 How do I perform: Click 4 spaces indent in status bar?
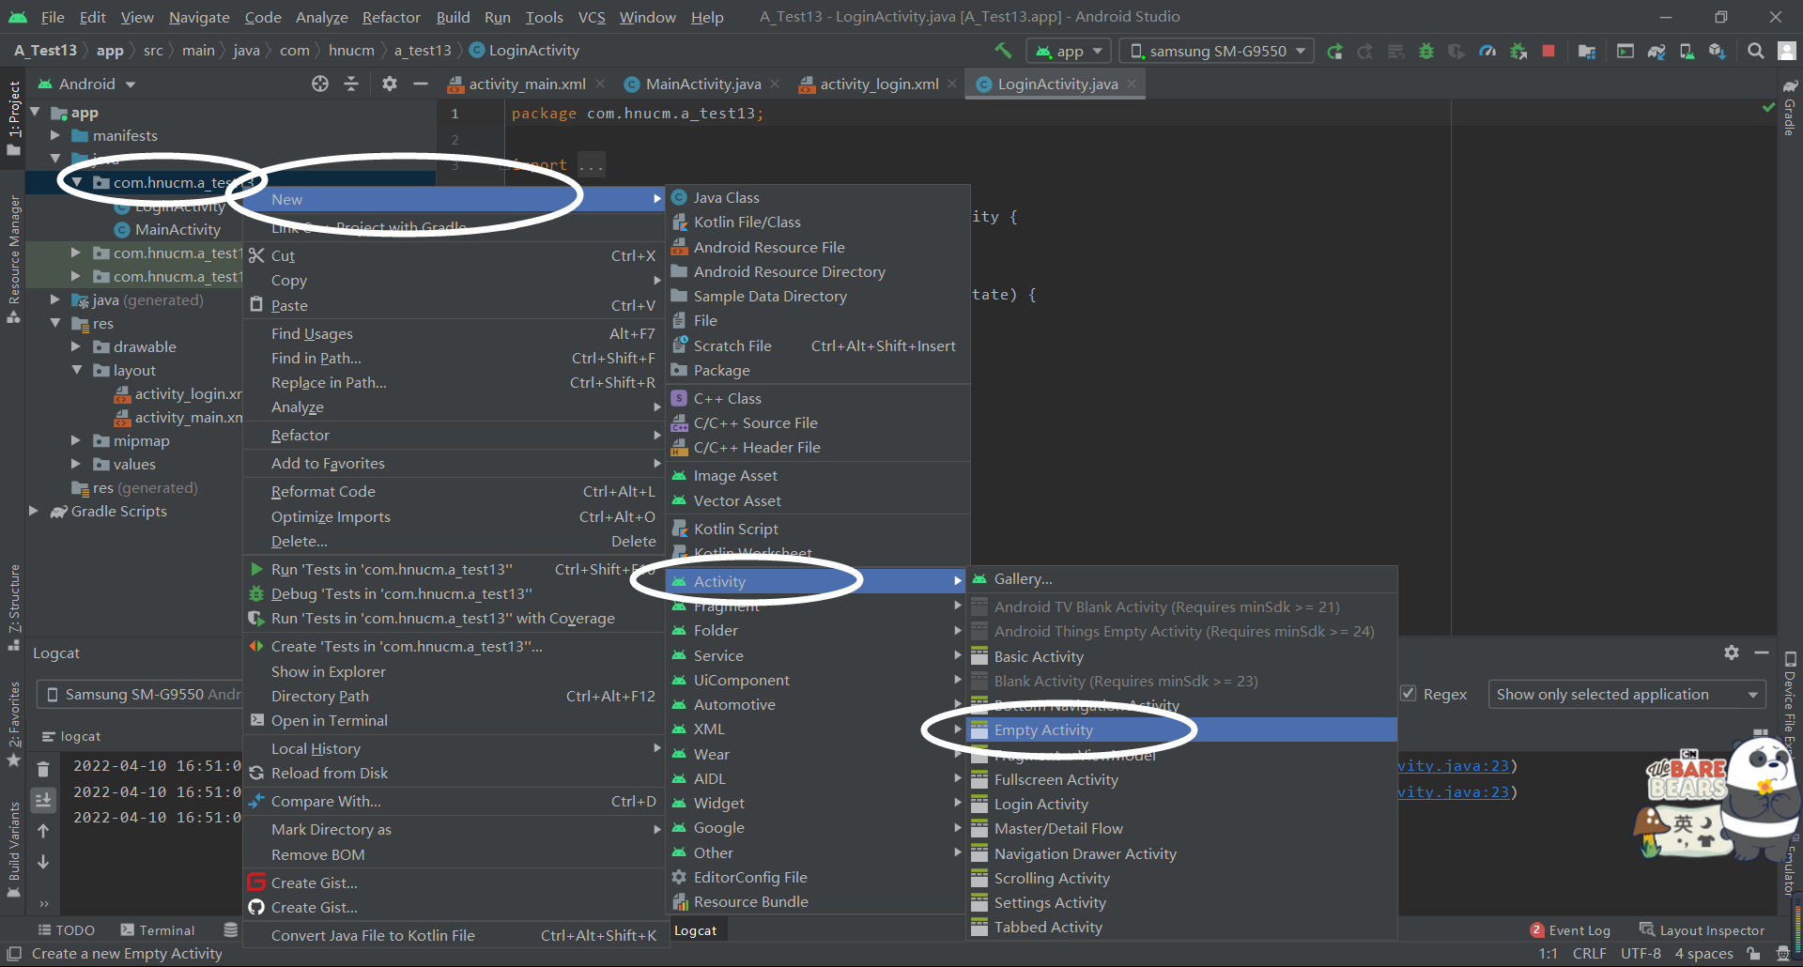[x=1703, y=953]
